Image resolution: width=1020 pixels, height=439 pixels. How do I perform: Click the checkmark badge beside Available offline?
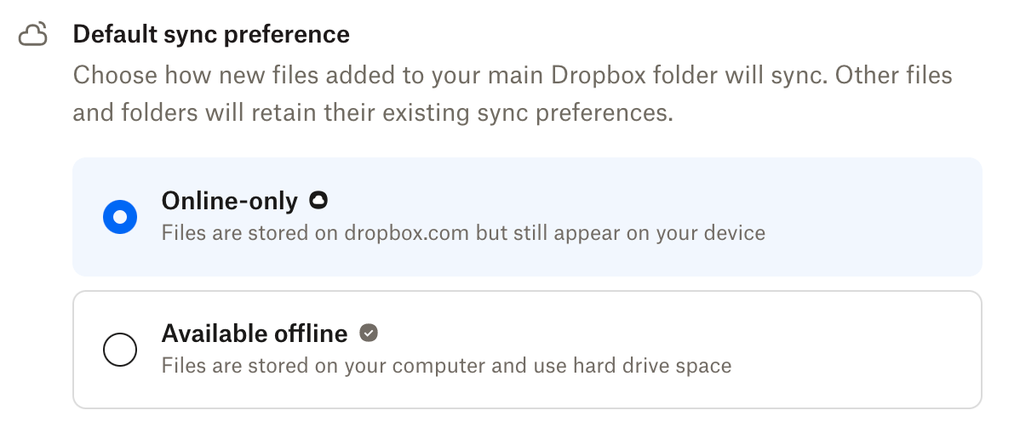(x=368, y=333)
